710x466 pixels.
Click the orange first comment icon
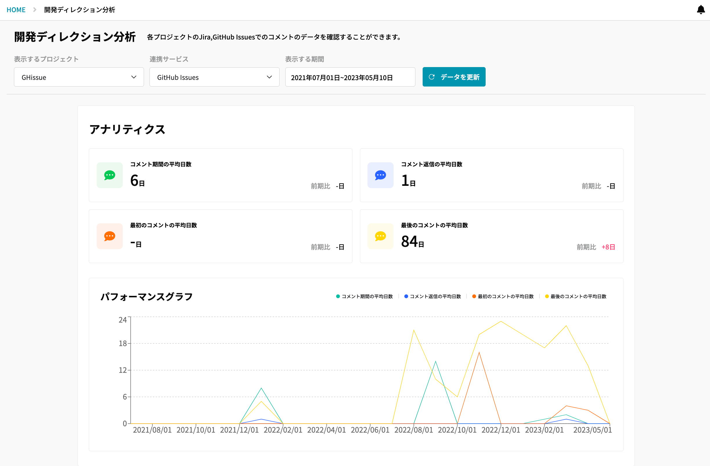click(x=109, y=236)
